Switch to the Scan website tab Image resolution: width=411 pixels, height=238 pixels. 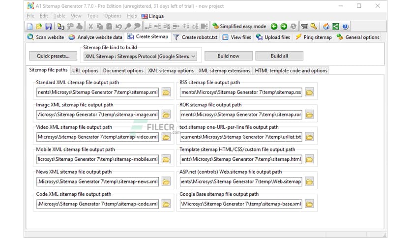(46, 37)
